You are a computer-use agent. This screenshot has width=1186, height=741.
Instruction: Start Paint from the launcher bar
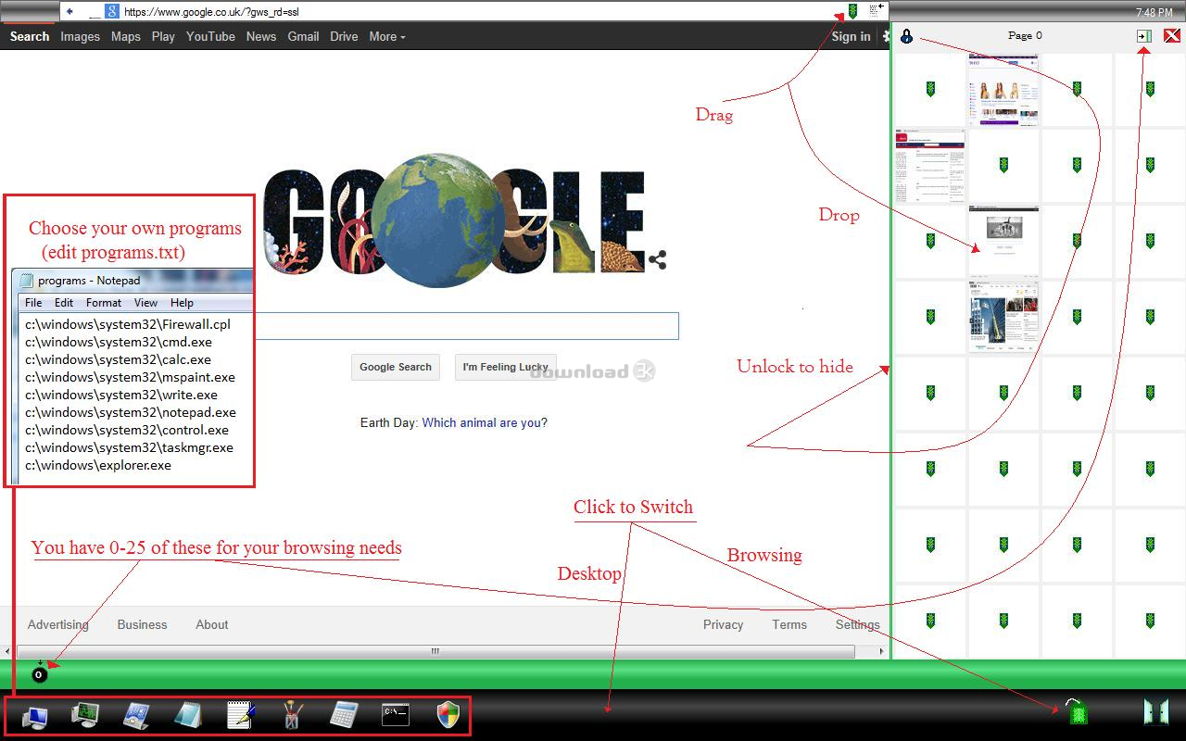pos(292,715)
